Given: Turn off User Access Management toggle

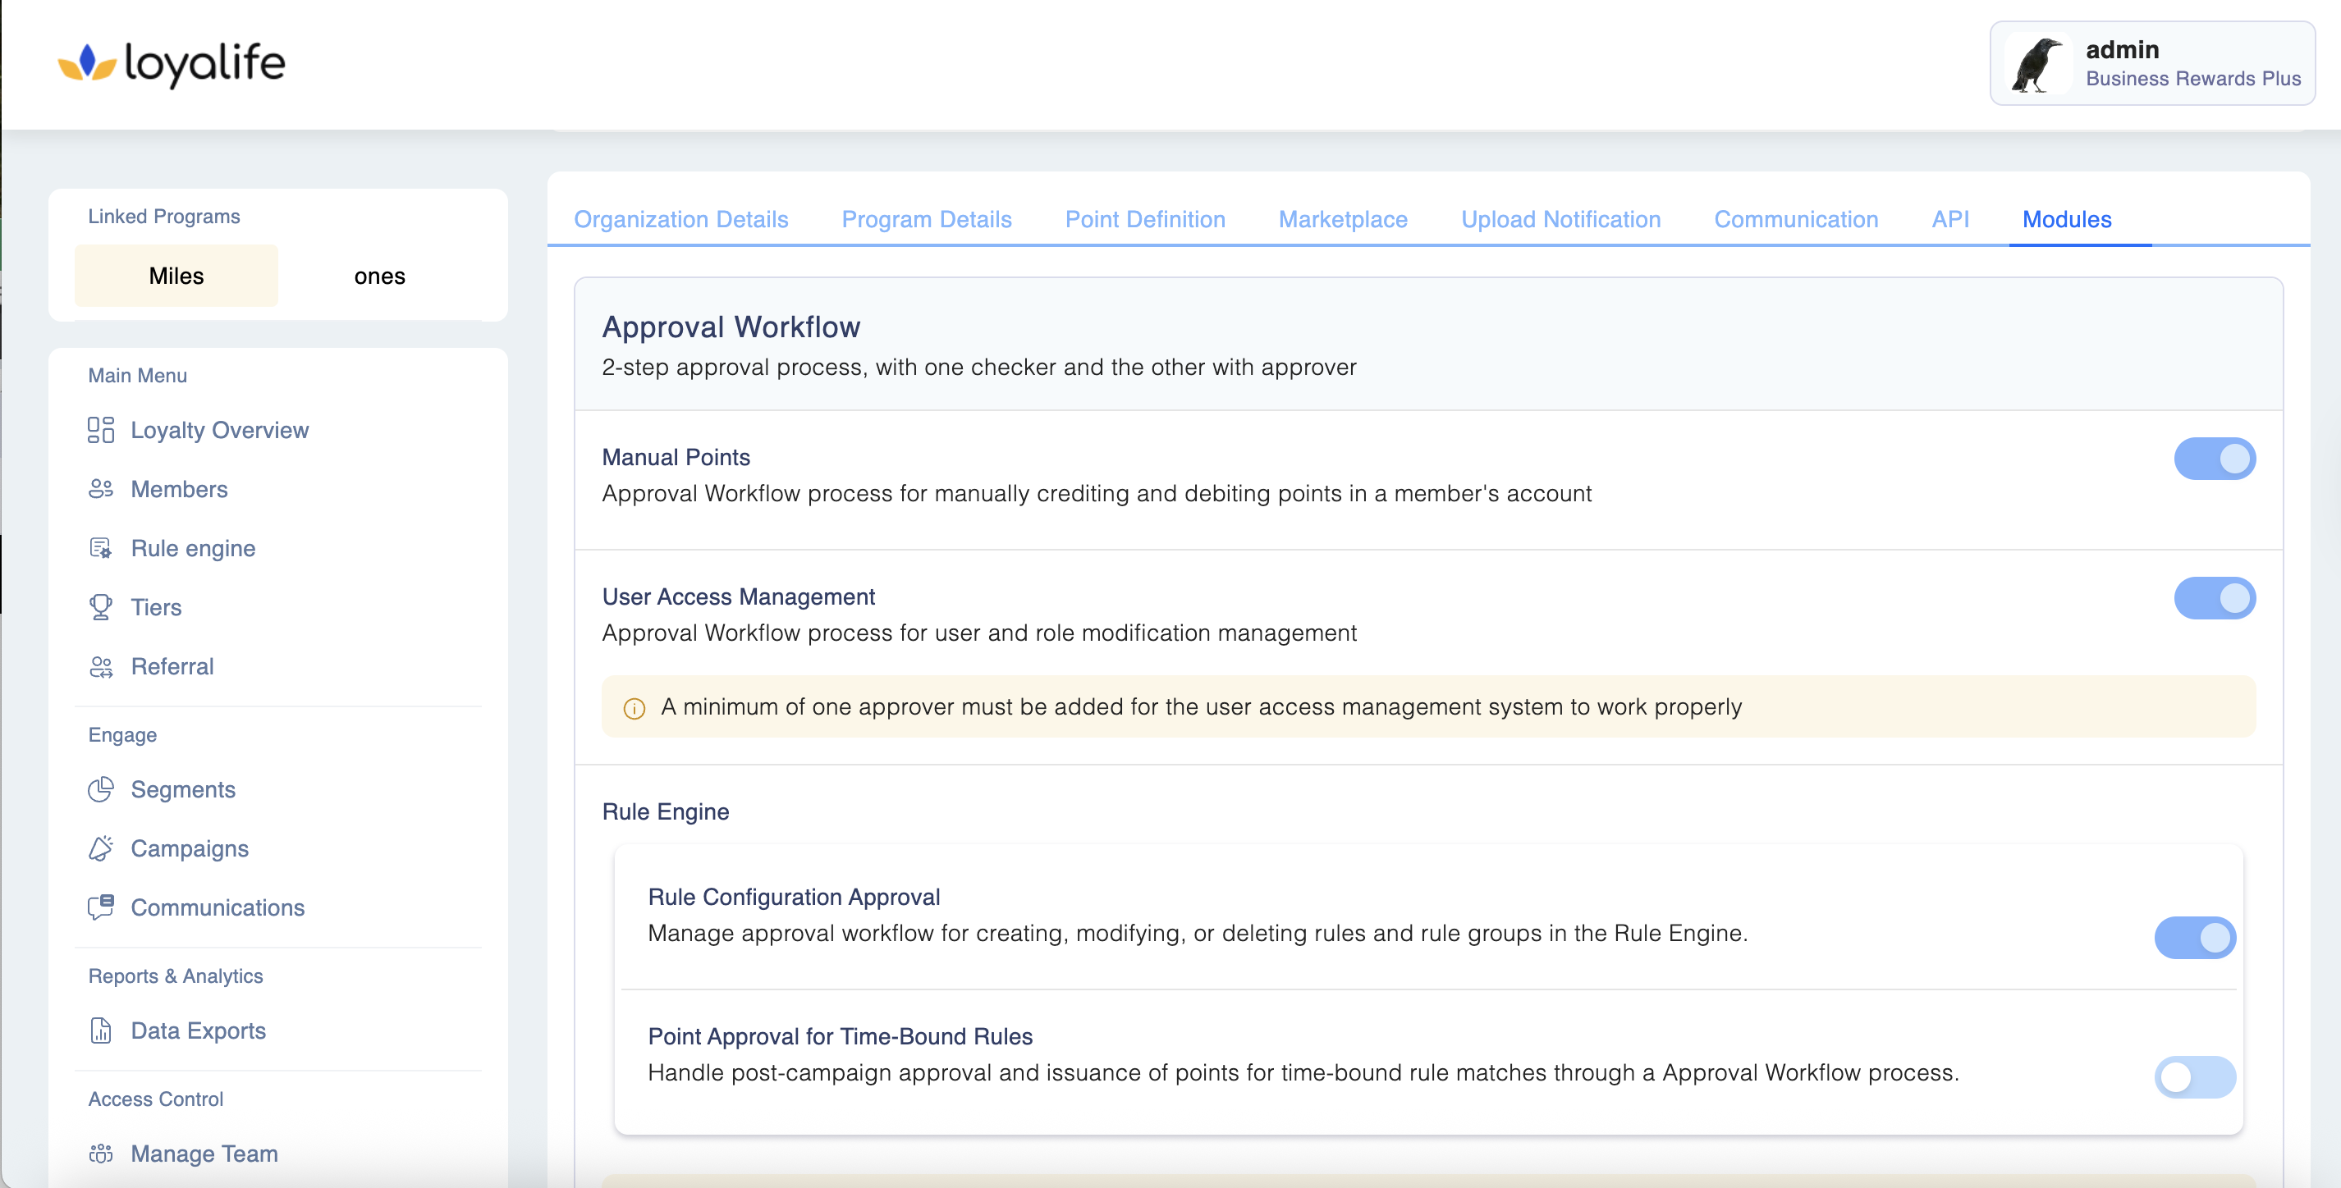Looking at the screenshot, I should pyautogui.click(x=2214, y=597).
